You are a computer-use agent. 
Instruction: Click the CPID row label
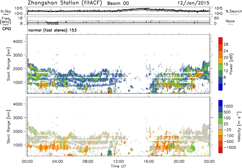point(7,29)
